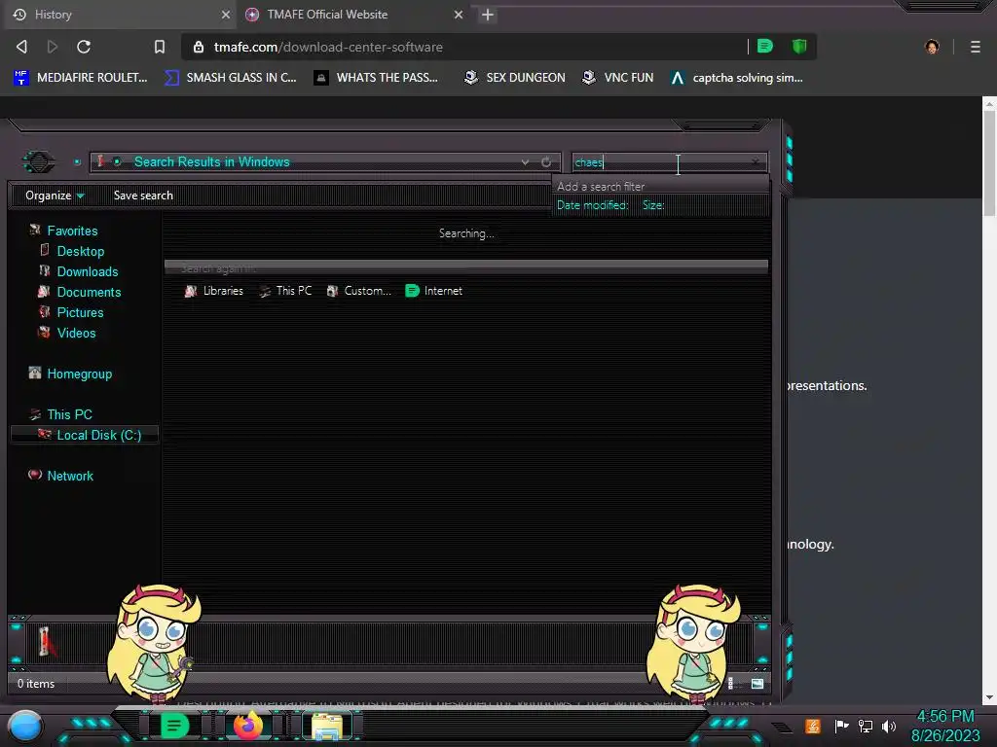Open the browser hamburger menu
Image resolution: width=997 pixels, height=747 pixels.
[x=976, y=47]
